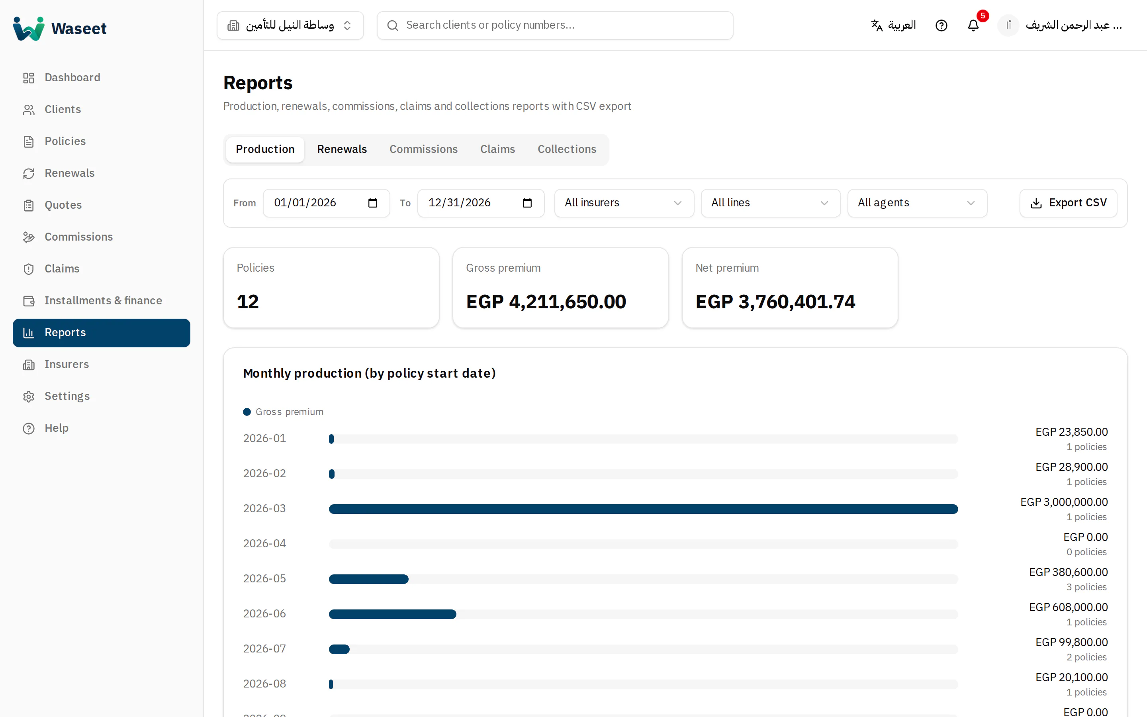This screenshot has width=1147, height=717.
Task: Select the Production tab
Action: click(265, 149)
